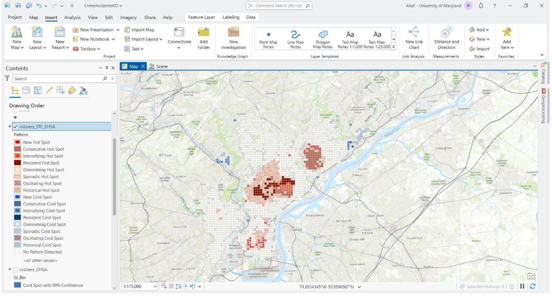The image size is (552, 297).
Task: Switch to the Scene view tab
Action: pyautogui.click(x=159, y=67)
